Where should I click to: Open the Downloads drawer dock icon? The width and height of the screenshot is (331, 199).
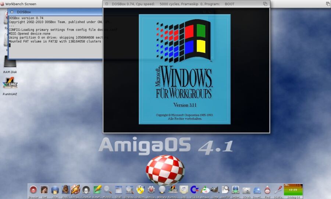[257, 190]
